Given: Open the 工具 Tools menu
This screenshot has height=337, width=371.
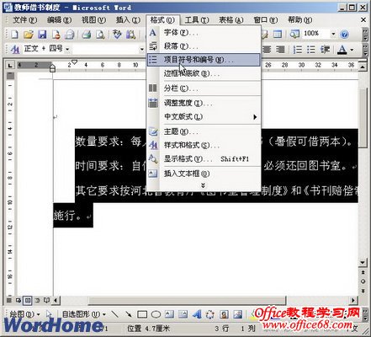Looking at the screenshot, I should (197, 20).
